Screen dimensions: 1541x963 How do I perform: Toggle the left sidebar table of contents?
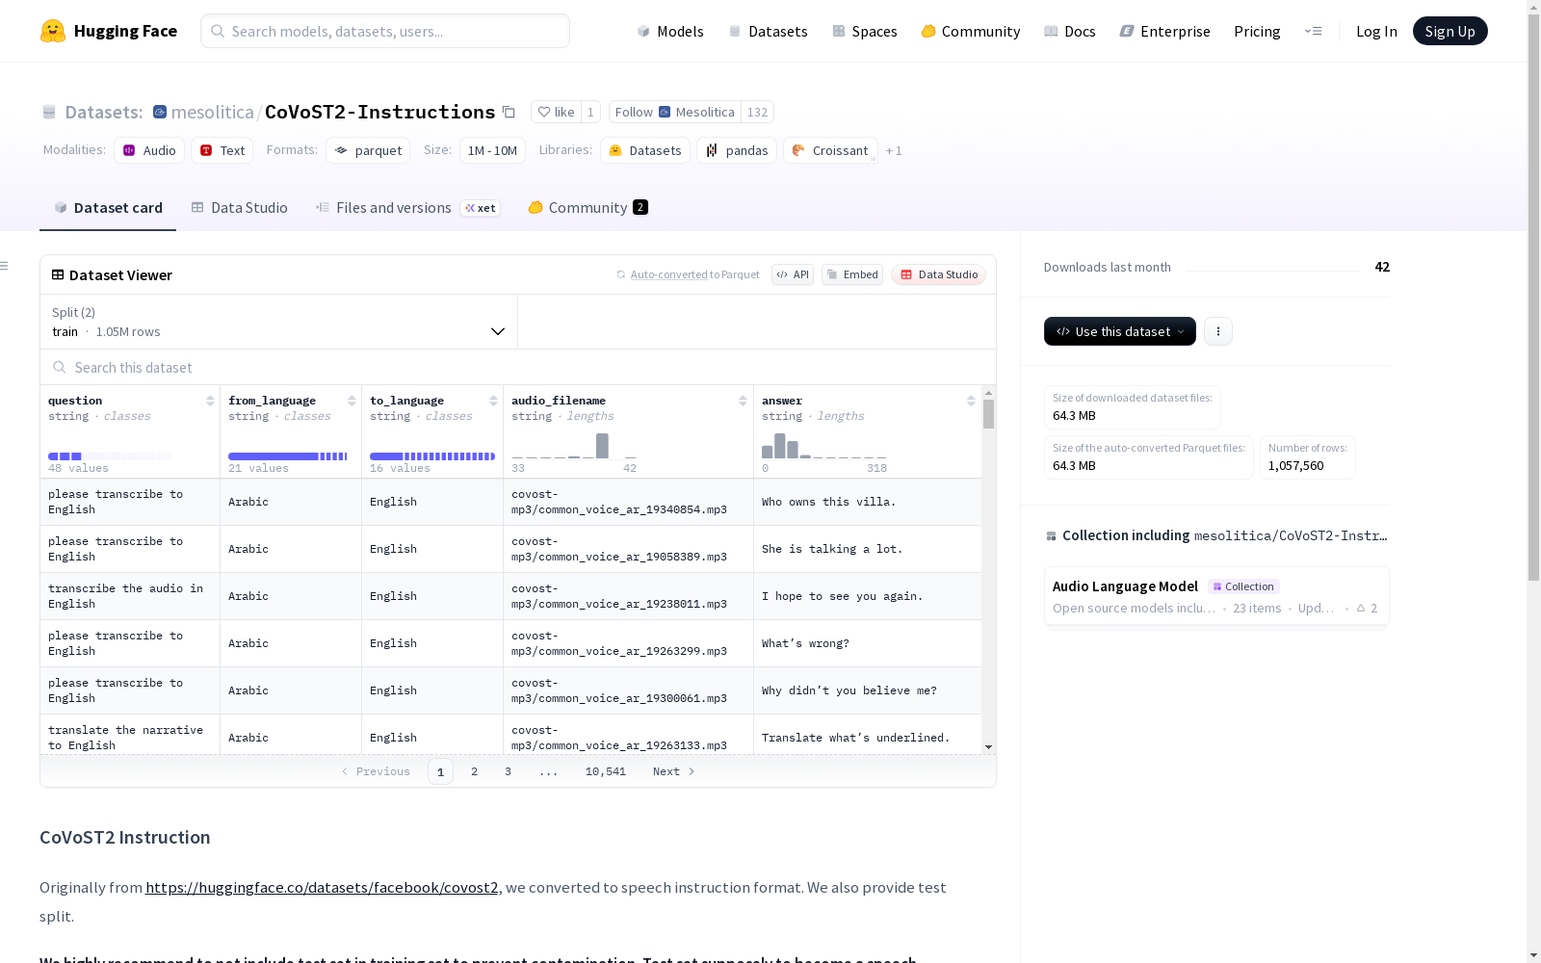tap(5, 266)
